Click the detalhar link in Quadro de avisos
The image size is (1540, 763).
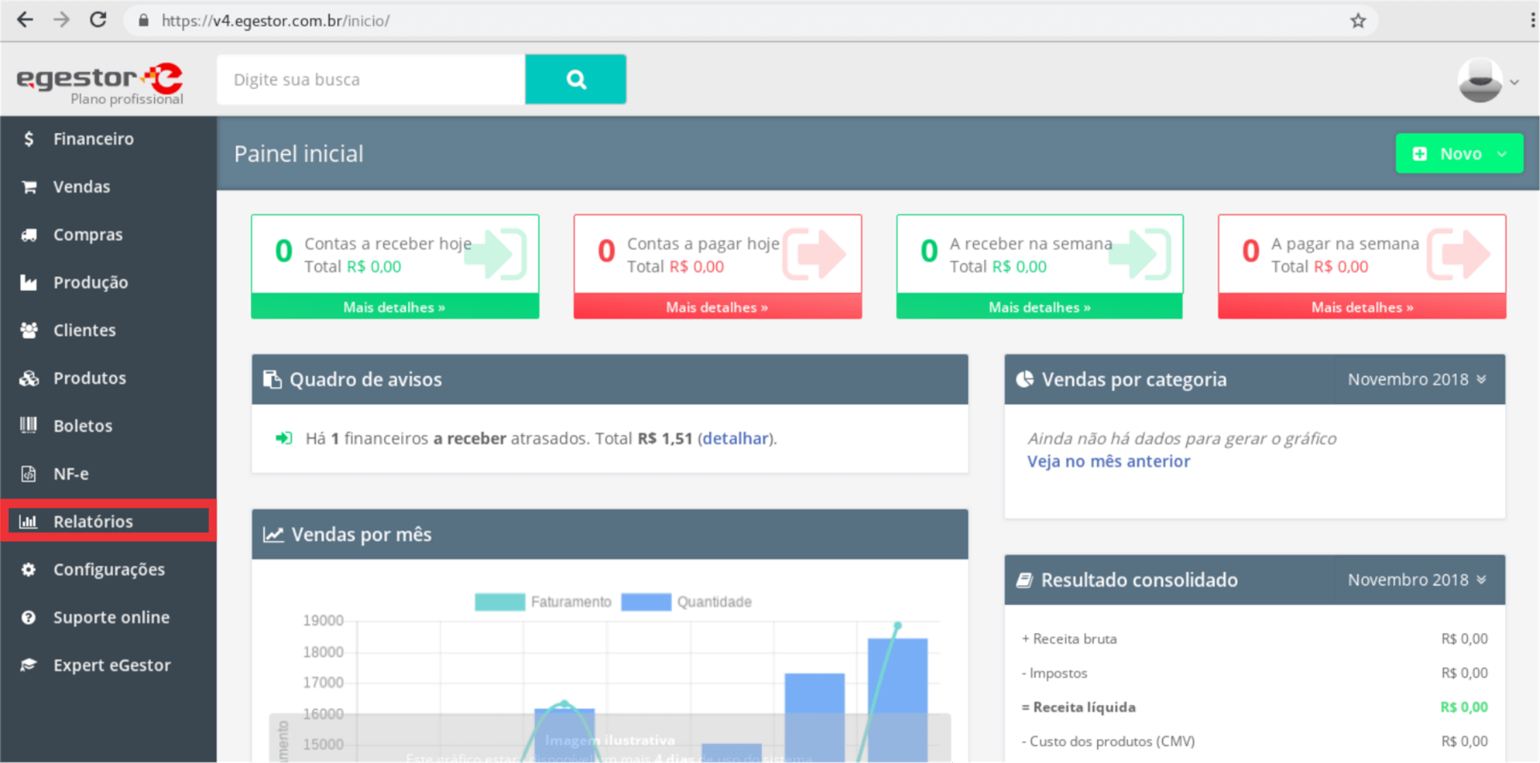tap(736, 438)
